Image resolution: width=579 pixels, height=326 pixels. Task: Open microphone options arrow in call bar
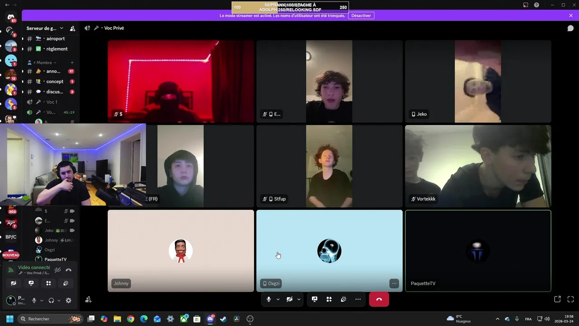click(278, 299)
